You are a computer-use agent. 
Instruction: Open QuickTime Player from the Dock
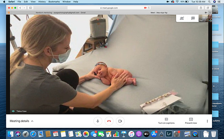195,134
